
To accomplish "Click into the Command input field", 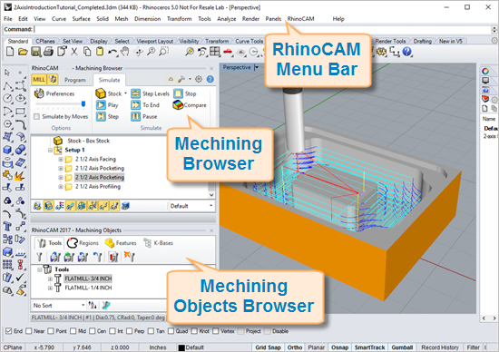I will (x=262, y=29).
